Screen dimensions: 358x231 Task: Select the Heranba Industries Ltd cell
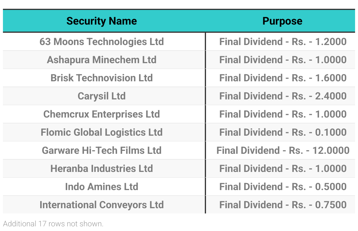pos(102,168)
